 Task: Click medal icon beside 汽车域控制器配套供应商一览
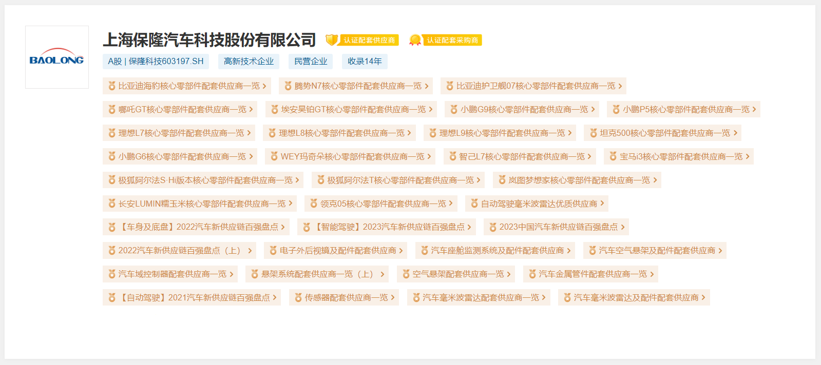112,274
